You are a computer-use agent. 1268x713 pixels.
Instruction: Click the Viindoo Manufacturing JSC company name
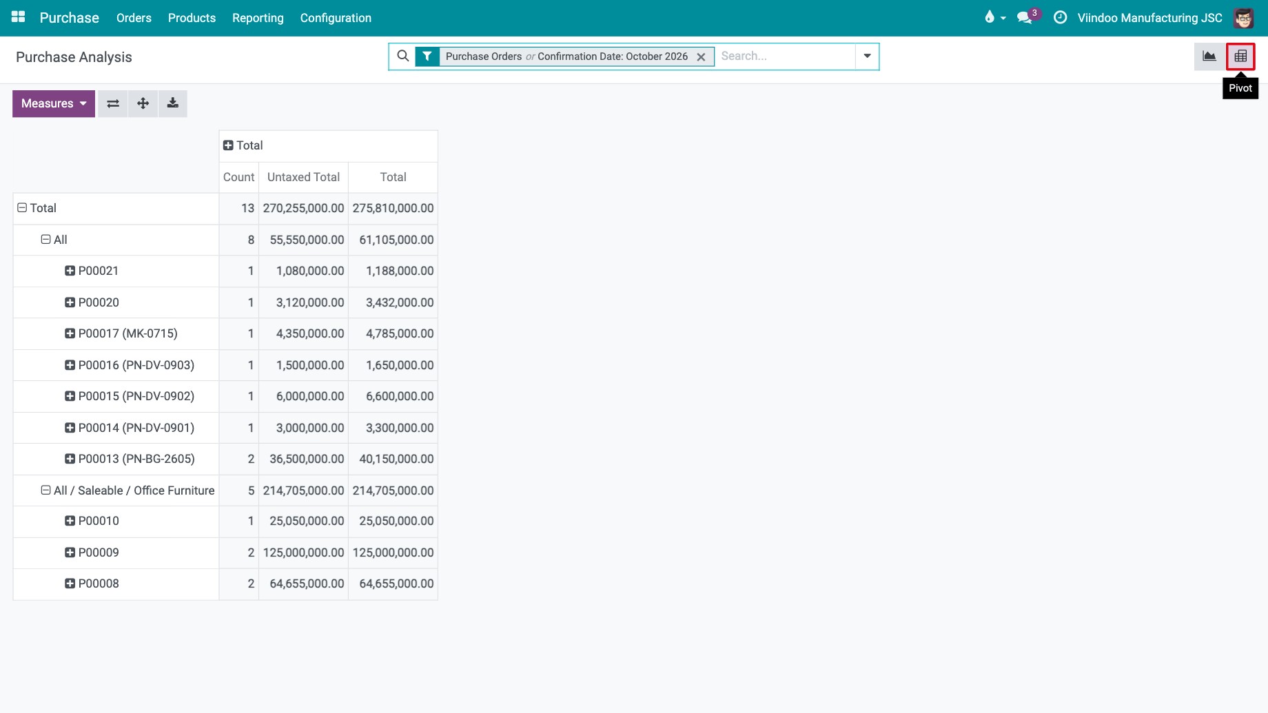tap(1149, 18)
